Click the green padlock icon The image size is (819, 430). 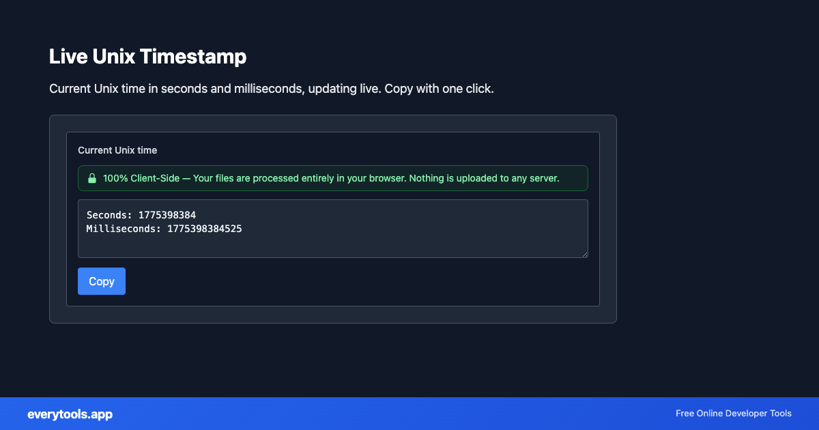pos(92,178)
